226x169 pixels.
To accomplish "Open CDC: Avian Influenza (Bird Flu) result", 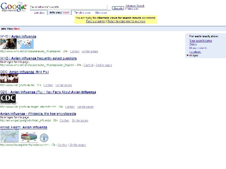I will [24, 72].
